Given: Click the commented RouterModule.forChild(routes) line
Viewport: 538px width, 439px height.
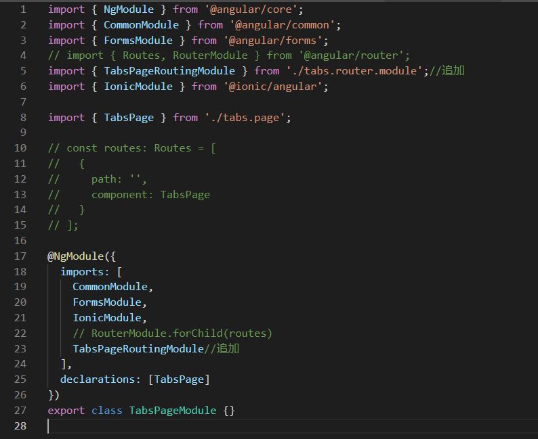Looking at the screenshot, I should [172, 333].
